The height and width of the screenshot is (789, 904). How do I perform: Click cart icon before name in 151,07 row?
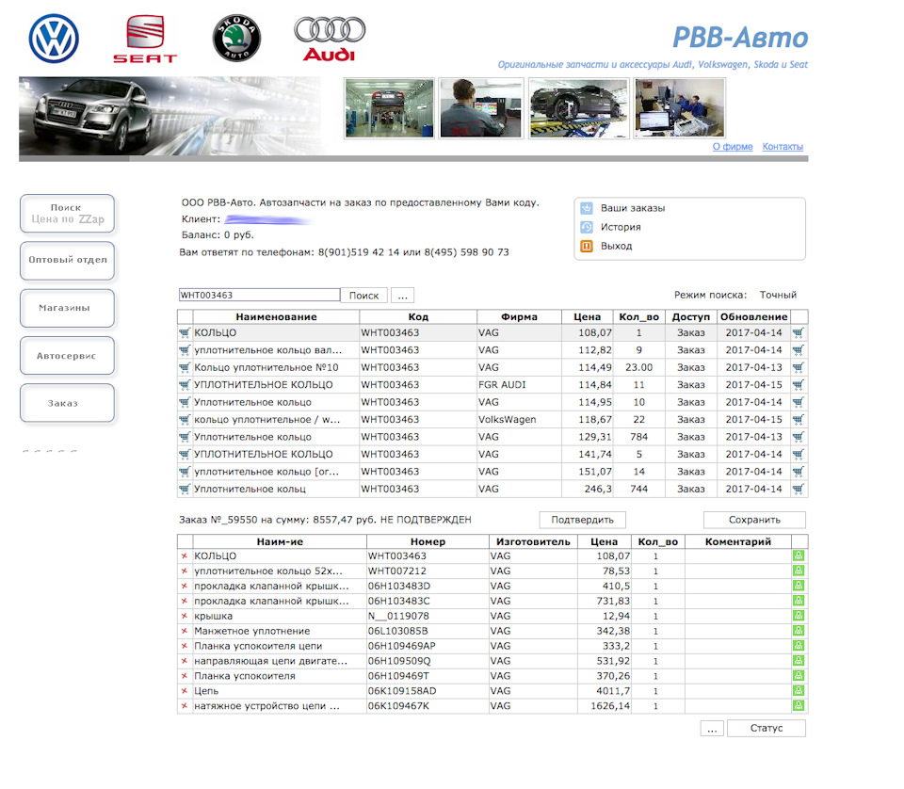(x=185, y=472)
